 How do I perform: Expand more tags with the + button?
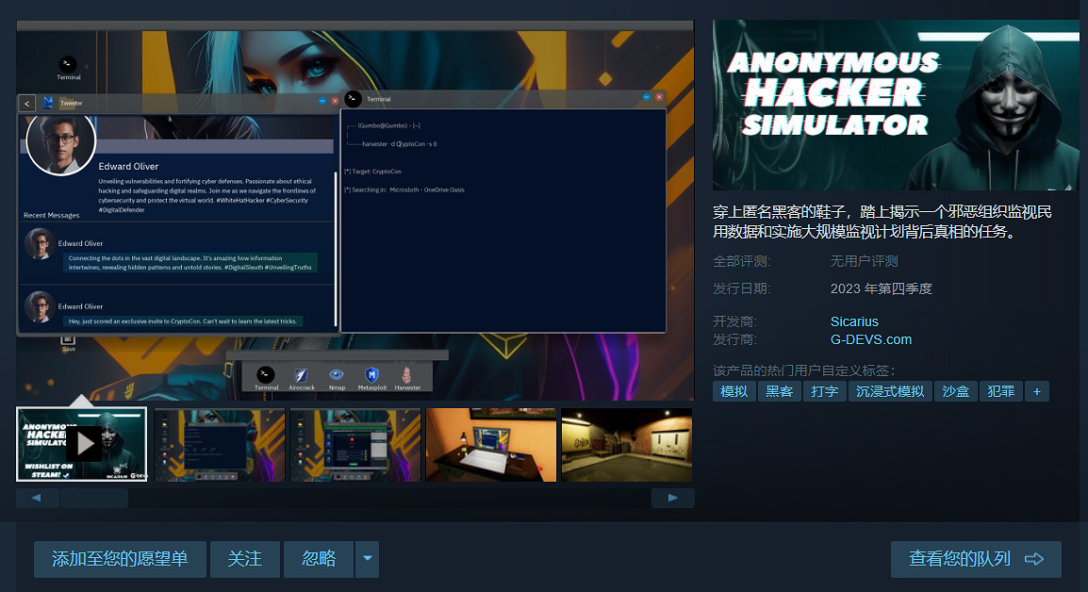1036,390
